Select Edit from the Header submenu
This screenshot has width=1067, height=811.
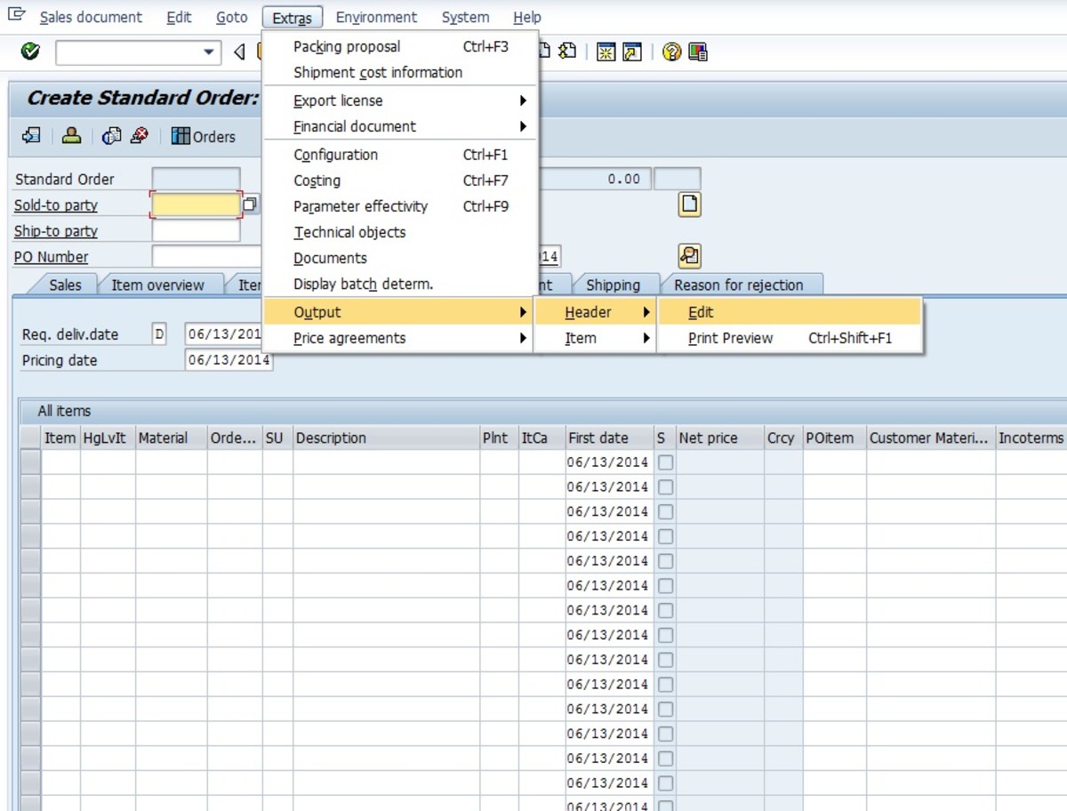tap(701, 312)
